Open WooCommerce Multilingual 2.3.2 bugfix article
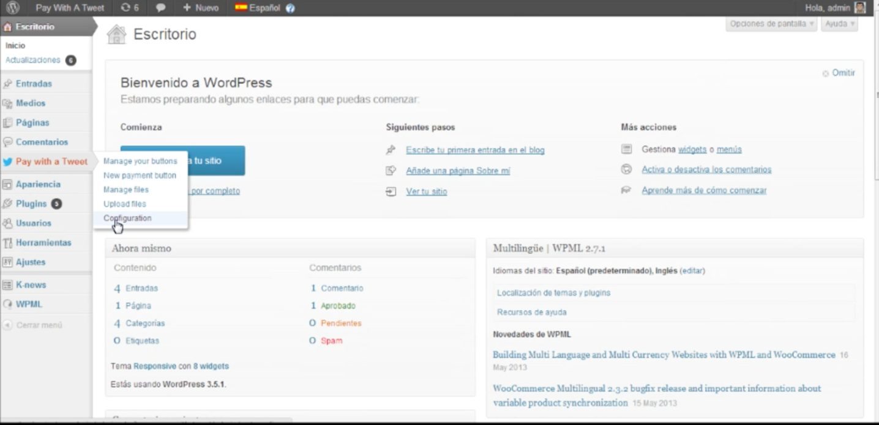The width and height of the screenshot is (879, 425). (x=657, y=396)
